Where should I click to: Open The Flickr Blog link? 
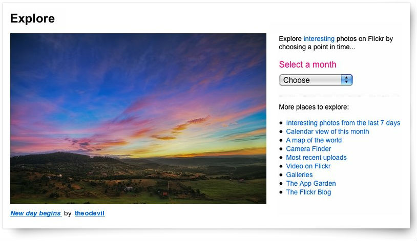(308, 192)
